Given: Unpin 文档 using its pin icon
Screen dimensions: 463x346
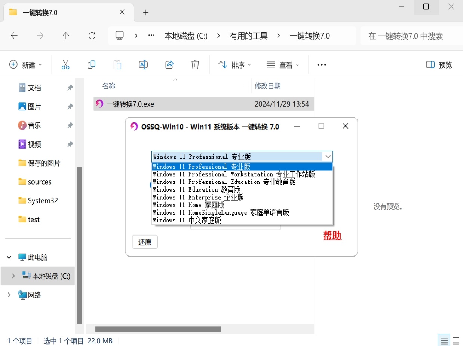Looking at the screenshot, I should point(70,88).
